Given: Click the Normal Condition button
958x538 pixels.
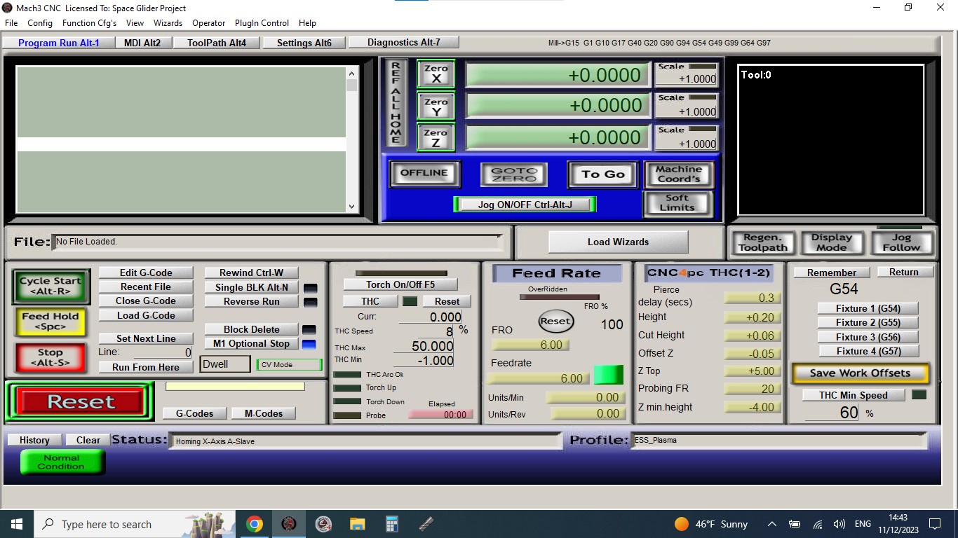Looking at the screenshot, I should click(62, 462).
